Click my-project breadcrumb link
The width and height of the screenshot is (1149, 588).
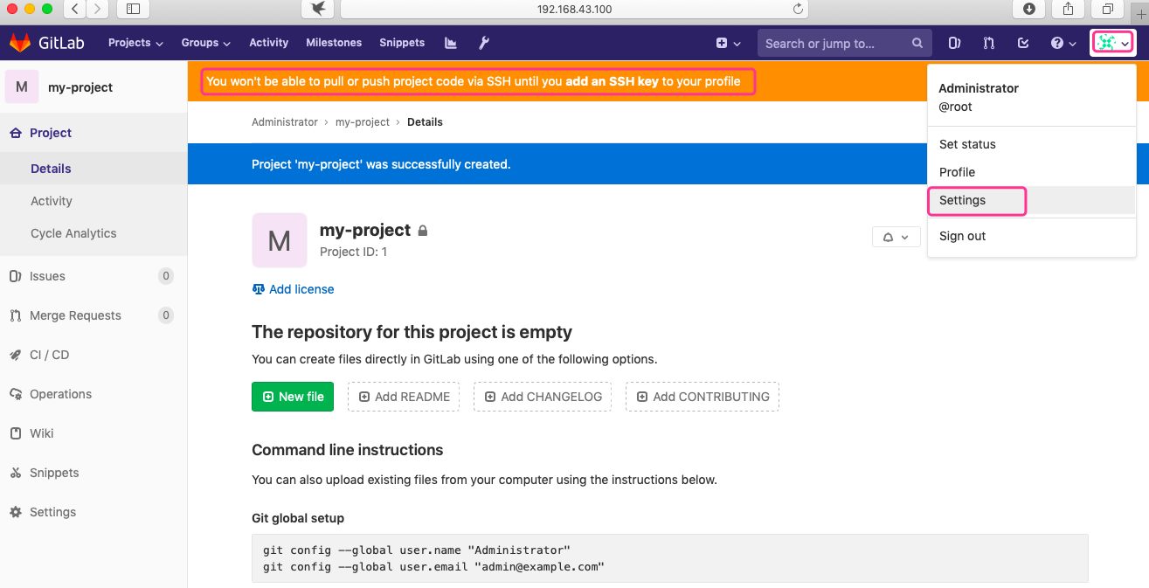coord(363,122)
